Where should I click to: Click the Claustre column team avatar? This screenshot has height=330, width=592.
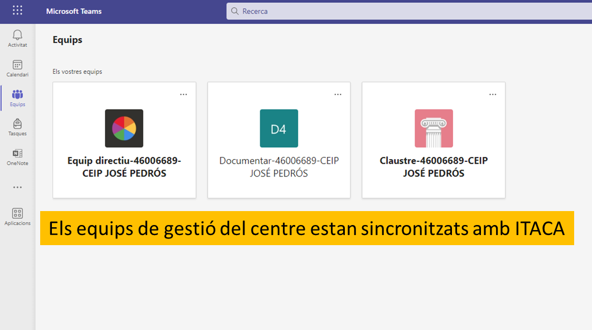coord(434,128)
